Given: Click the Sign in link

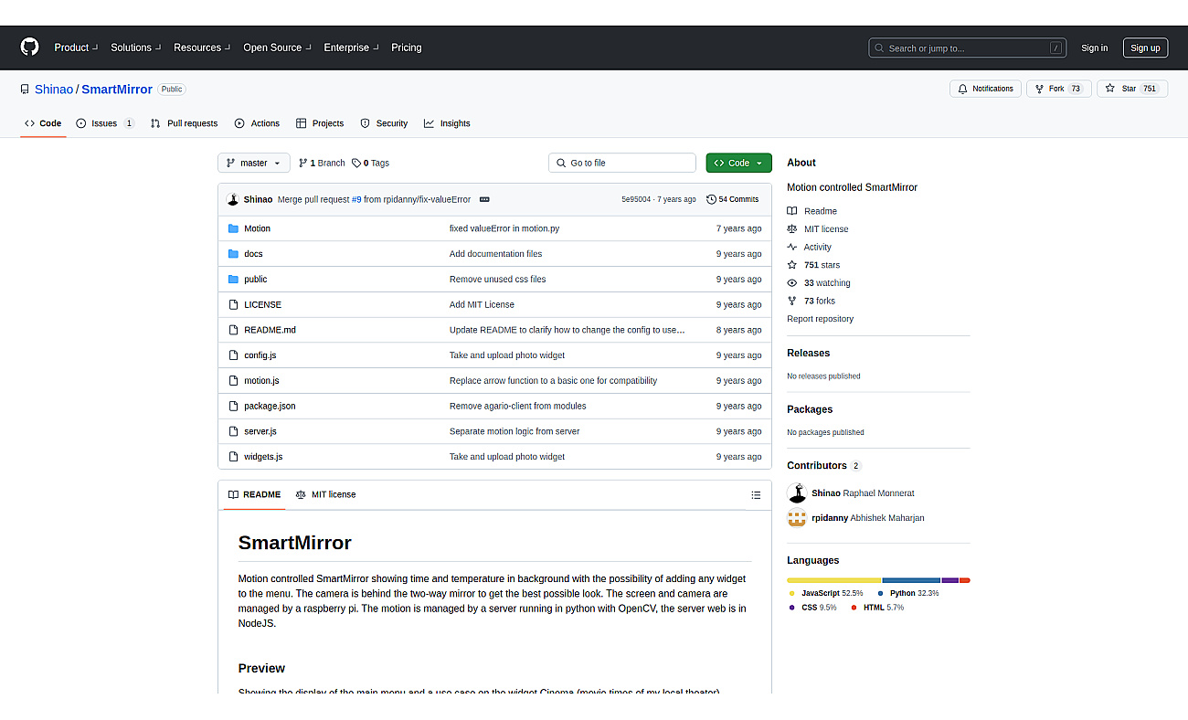Looking at the screenshot, I should coord(1094,48).
